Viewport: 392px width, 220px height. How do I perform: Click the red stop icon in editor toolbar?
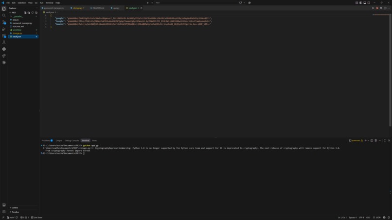pyautogui.click(x=377, y=8)
